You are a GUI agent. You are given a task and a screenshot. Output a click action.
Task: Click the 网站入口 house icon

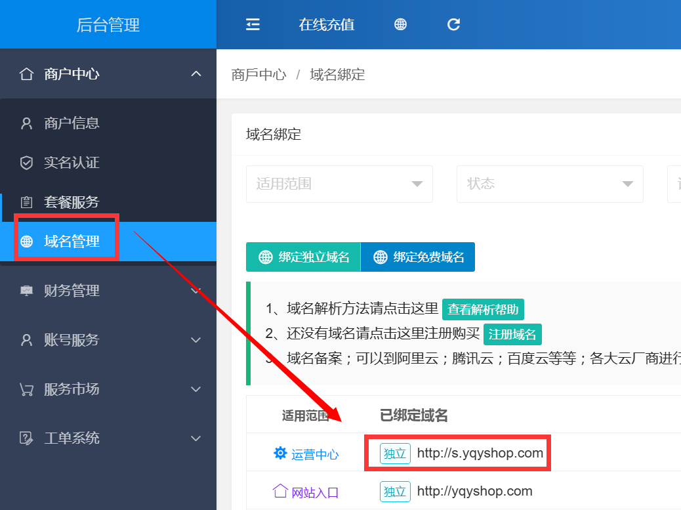(x=280, y=491)
